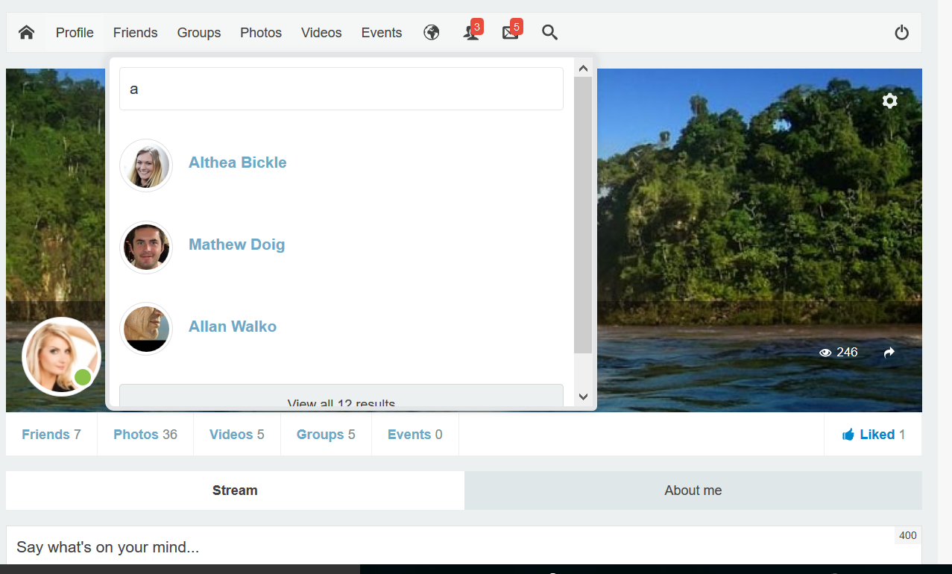Select the Stream tab
Image resolution: width=952 pixels, height=574 pixels.
[235, 491]
